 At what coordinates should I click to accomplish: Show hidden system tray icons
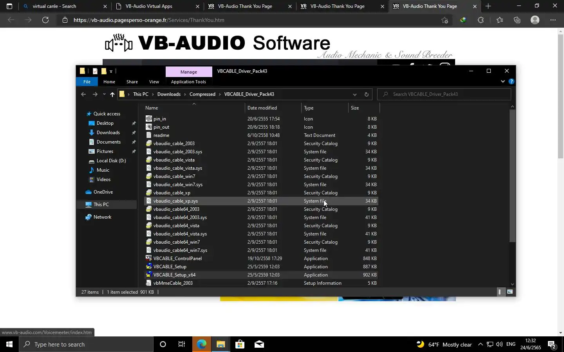[480, 344]
